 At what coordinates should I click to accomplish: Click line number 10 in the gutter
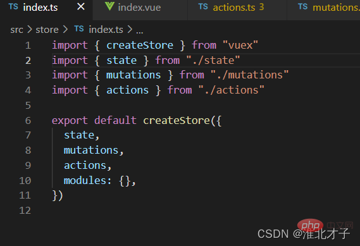[x=25, y=181]
